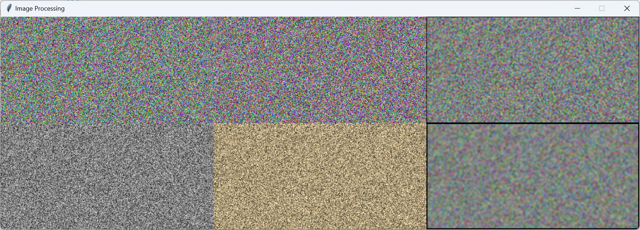Click the "Image Processing" window title text
640x230 pixels.
pos(40,9)
